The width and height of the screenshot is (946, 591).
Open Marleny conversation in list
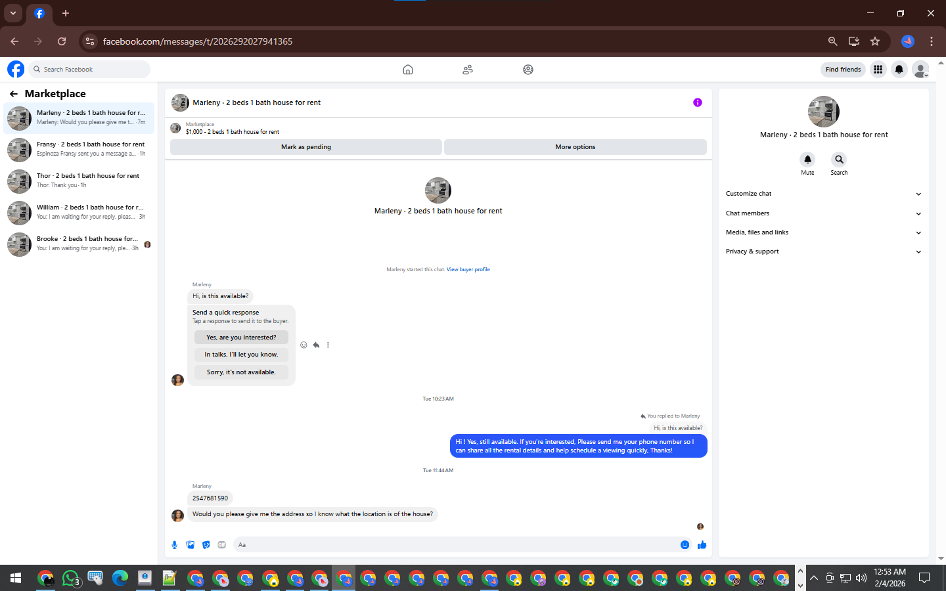point(79,118)
